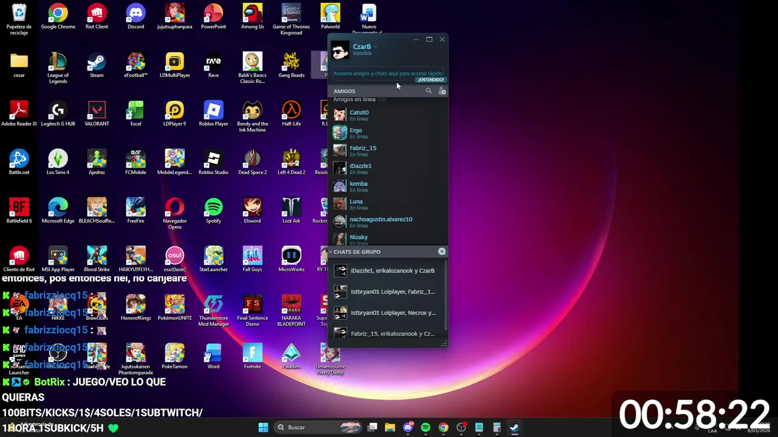Open Windows Start menu
The width and height of the screenshot is (778, 437).
[x=263, y=427]
